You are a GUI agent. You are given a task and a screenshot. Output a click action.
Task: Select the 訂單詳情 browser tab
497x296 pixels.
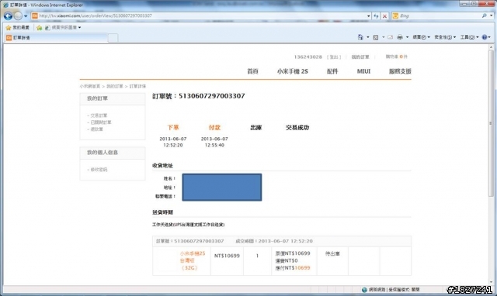57,38
